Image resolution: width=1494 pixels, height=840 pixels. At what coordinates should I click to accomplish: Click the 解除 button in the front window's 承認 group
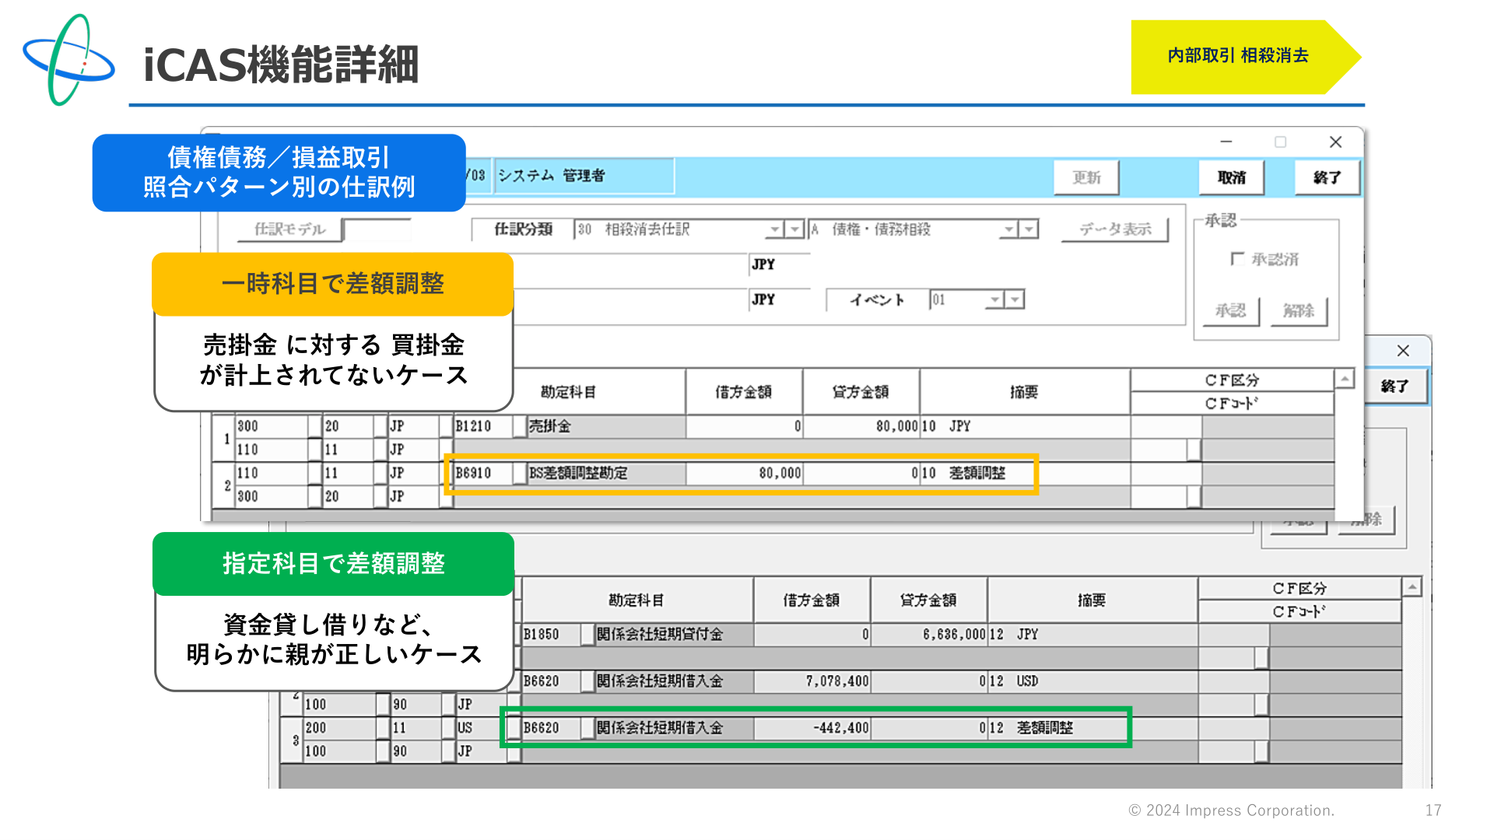pyautogui.click(x=1299, y=310)
